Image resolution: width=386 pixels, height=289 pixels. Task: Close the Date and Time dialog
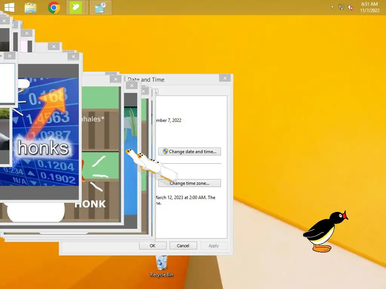click(x=225, y=78)
